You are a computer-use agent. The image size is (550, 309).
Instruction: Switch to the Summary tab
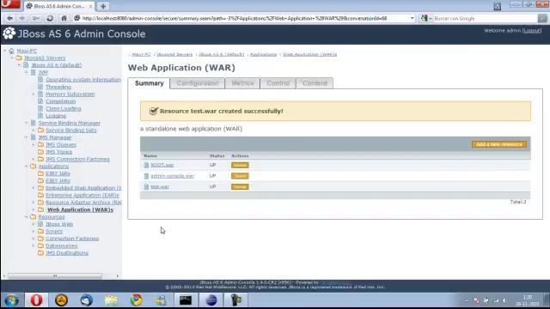pos(149,83)
